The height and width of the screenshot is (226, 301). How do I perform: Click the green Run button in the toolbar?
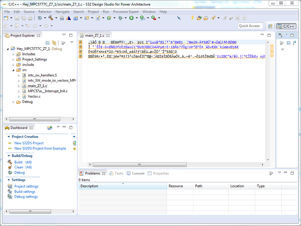[x=131, y=18]
